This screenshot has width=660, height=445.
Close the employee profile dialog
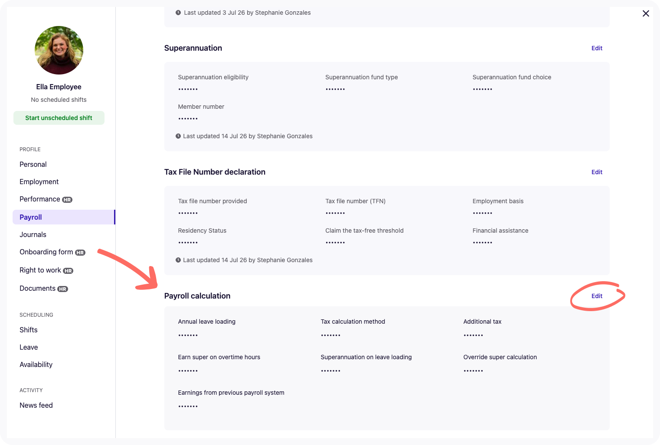(x=646, y=13)
